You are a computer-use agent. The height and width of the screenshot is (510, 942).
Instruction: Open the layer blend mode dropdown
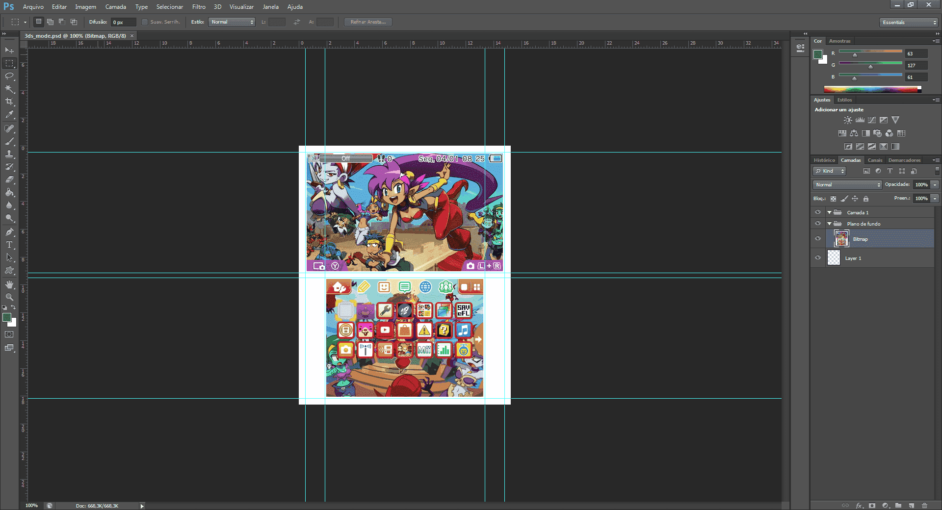847,185
